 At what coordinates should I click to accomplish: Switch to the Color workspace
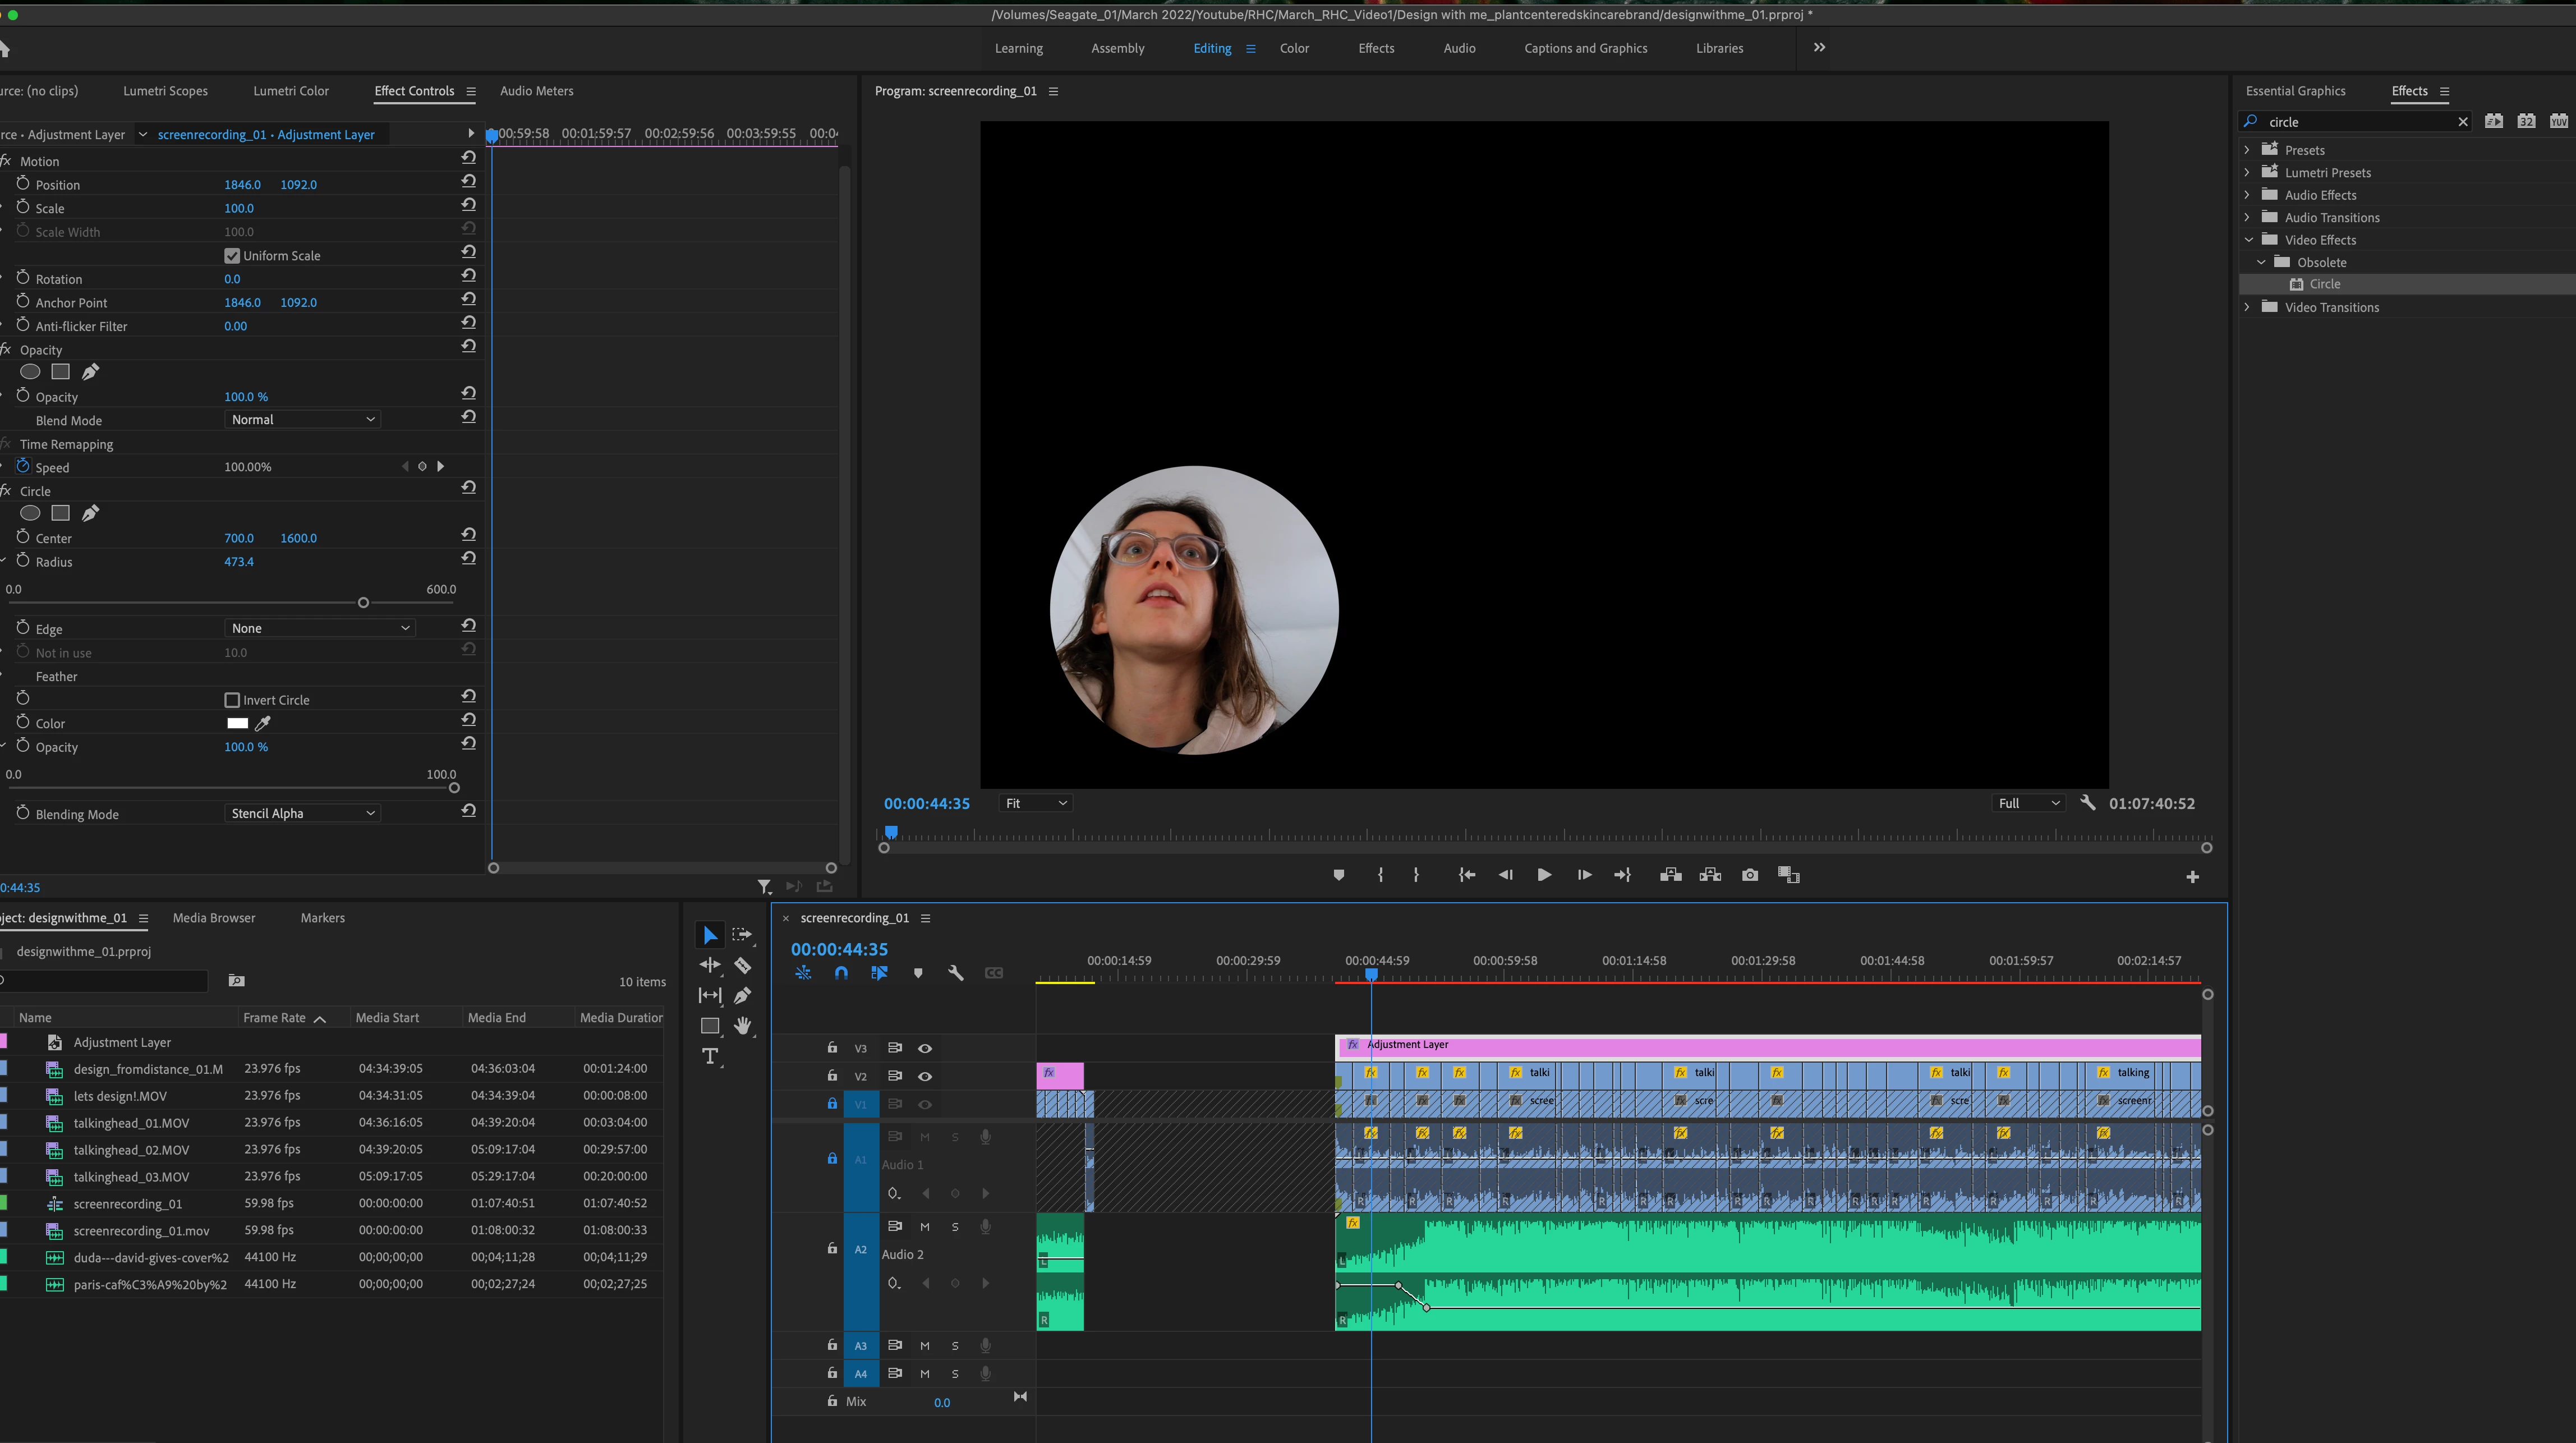coord(1293,48)
